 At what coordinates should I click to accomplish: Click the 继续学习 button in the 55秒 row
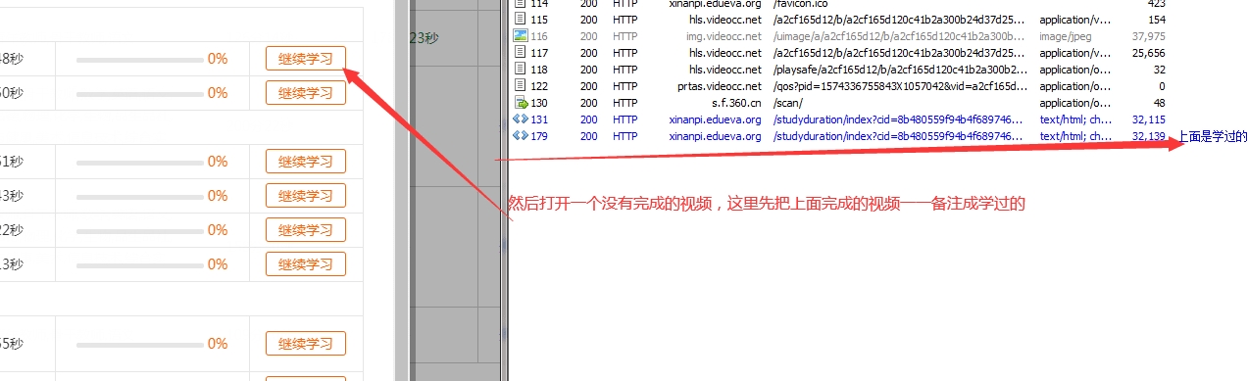306,344
